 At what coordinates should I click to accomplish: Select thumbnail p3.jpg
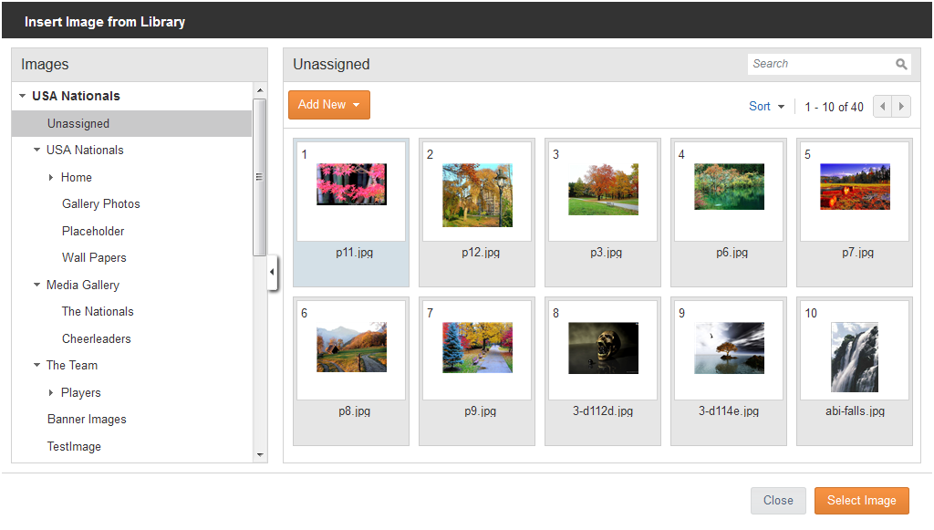603,213
